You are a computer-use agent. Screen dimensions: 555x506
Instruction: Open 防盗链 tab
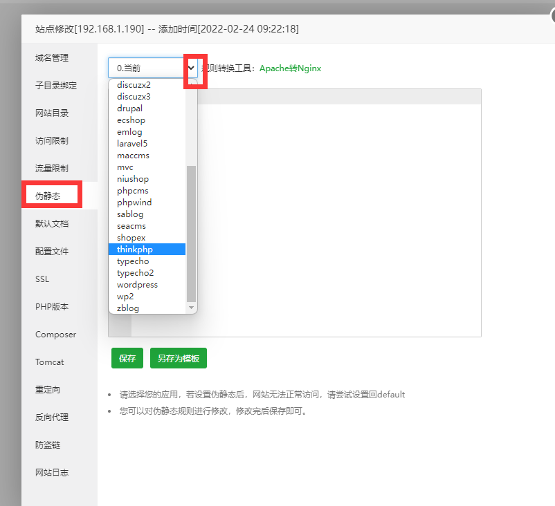click(x=48, y=445)
